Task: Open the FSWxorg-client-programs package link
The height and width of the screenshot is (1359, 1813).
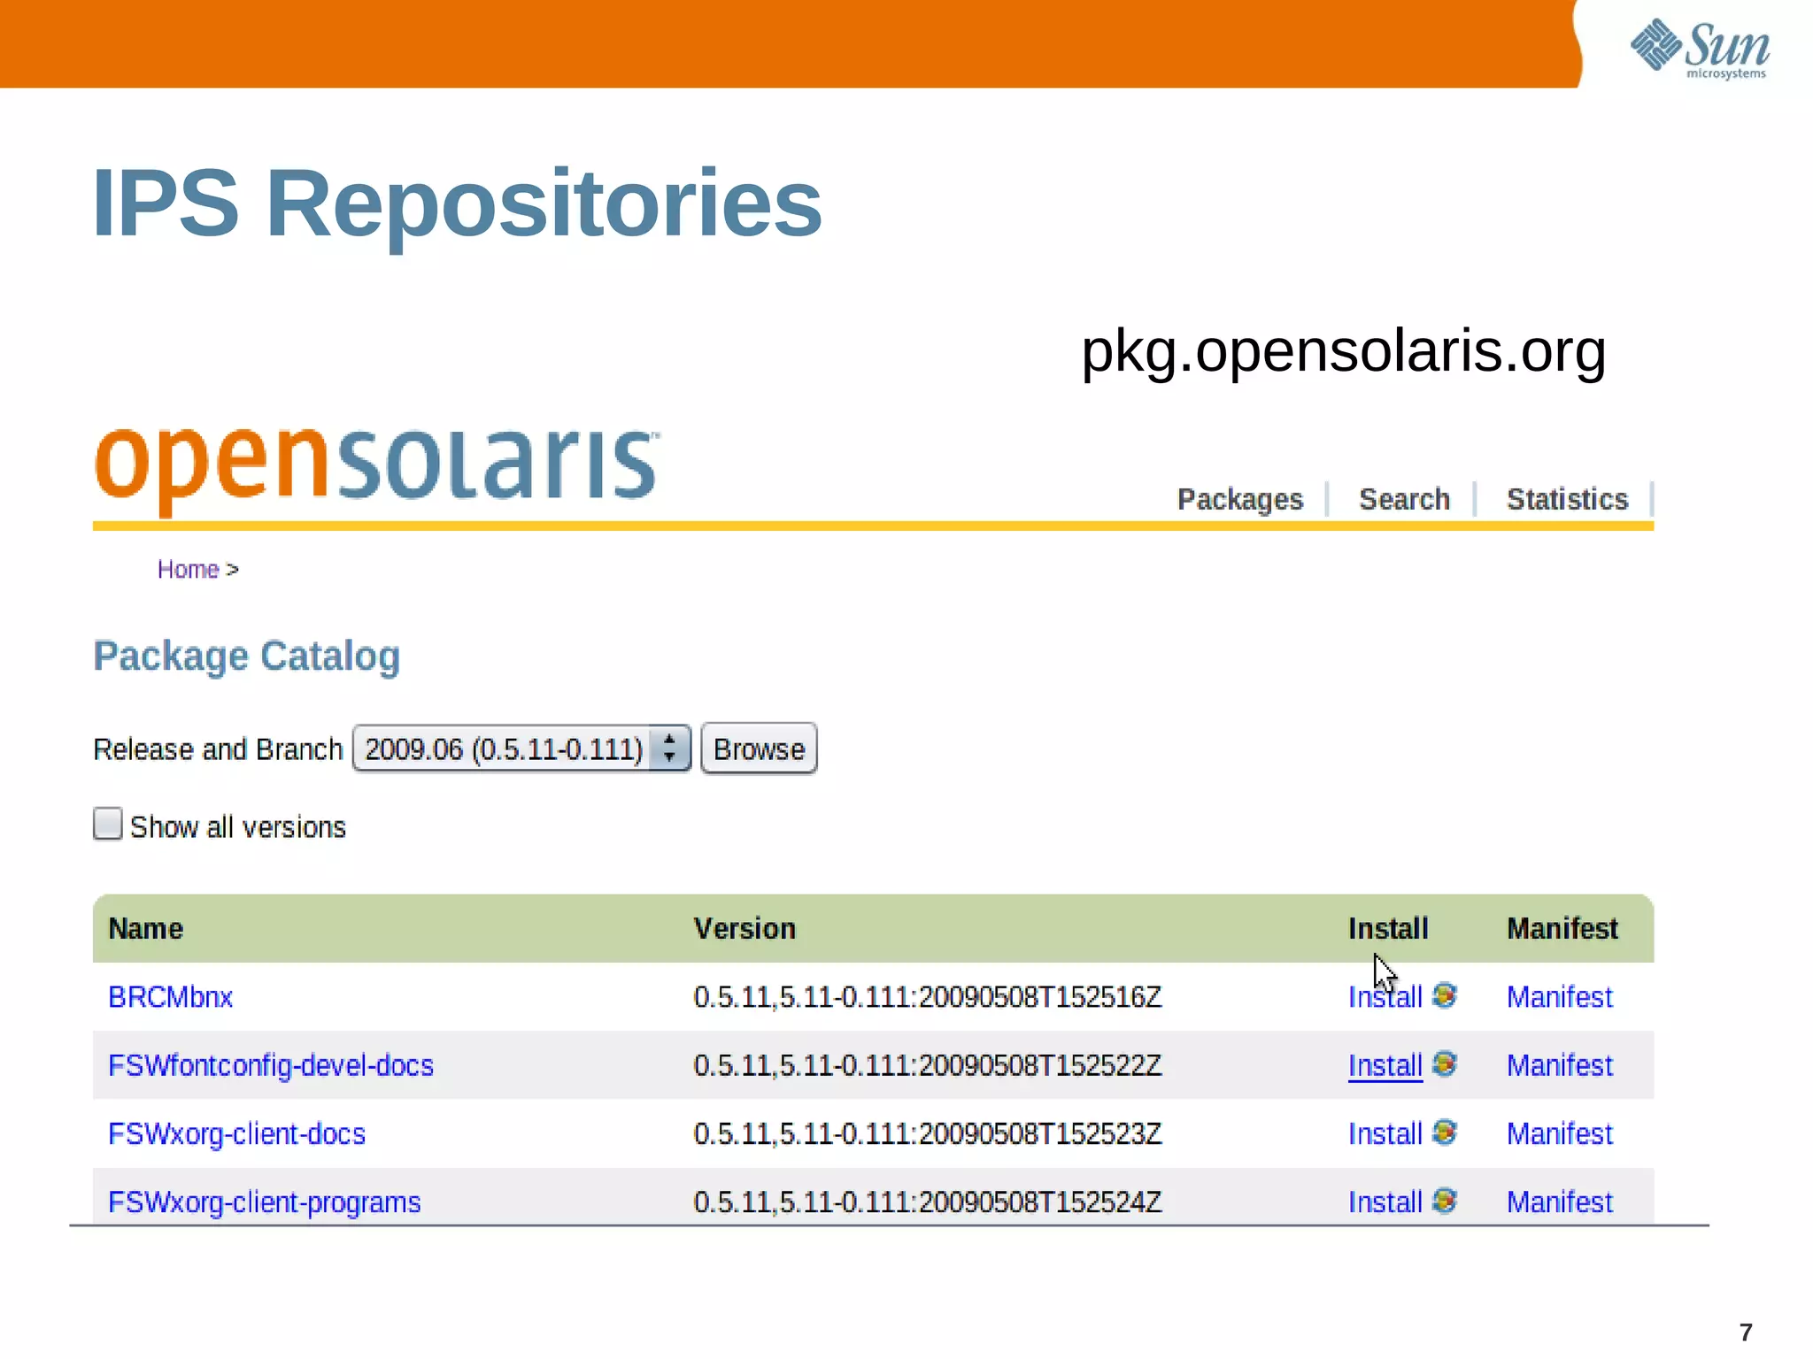Action: [265, 1202]
